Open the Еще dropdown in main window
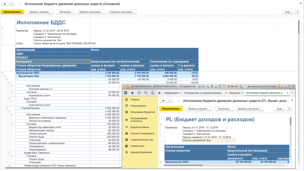Viewport: 304px width, 171px height. click(x=288, y=12)
